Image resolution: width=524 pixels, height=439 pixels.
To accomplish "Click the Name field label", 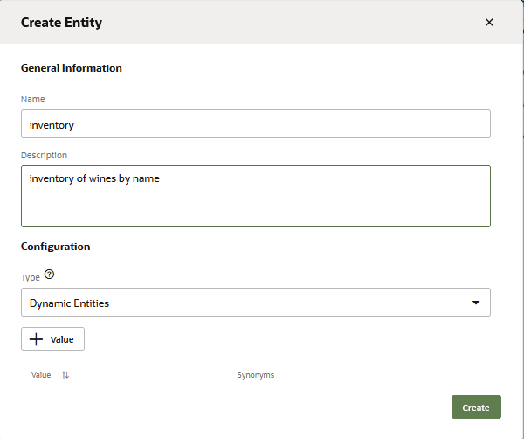I will point(33,100).
